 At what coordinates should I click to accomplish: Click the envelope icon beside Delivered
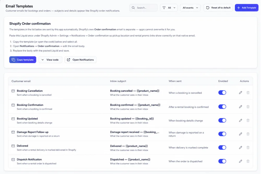pos(13,146)
